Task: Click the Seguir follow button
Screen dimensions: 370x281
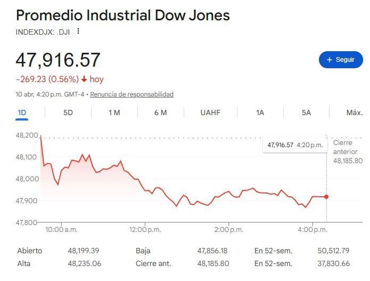Action: click(x=340, y=60)
